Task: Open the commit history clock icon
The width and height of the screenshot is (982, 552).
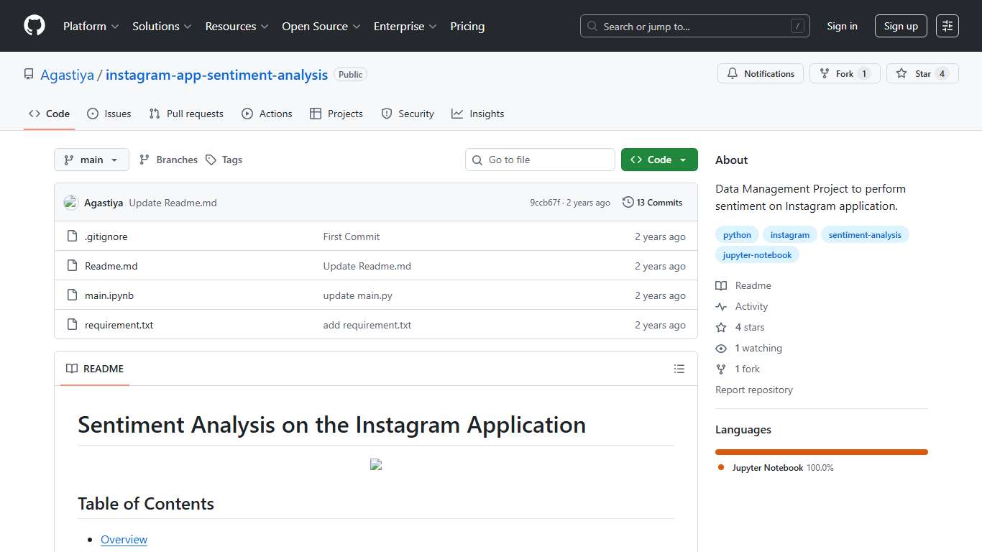Action: click(x=627, y=202)
